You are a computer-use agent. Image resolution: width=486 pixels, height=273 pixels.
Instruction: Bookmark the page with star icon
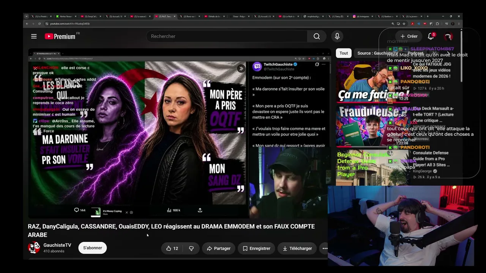pyautogui.click(x=404, y=24)
